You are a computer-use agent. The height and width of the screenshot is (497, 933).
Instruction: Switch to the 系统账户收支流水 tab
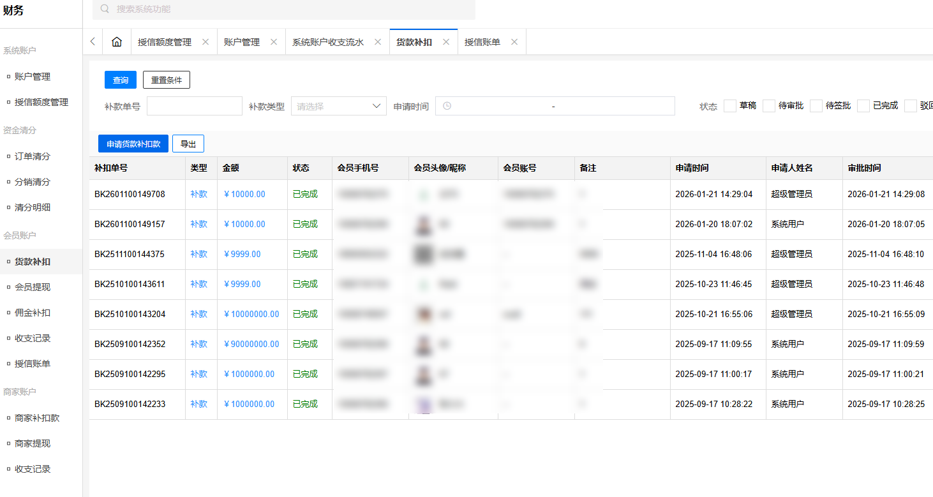[327, 41]
